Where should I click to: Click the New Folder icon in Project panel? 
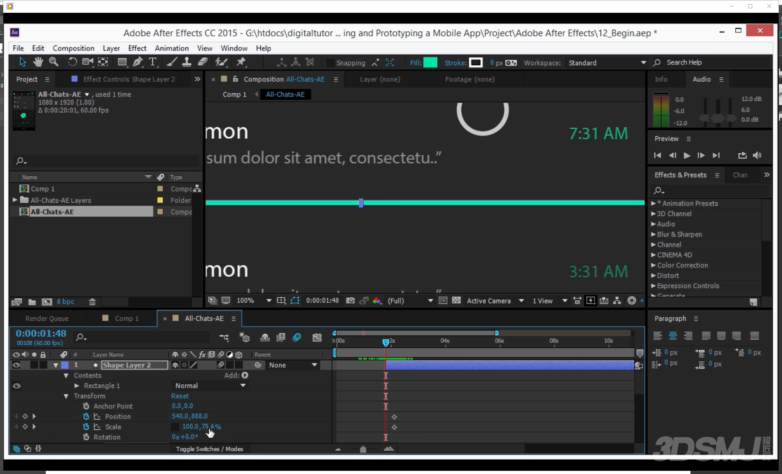pos(32,302)
